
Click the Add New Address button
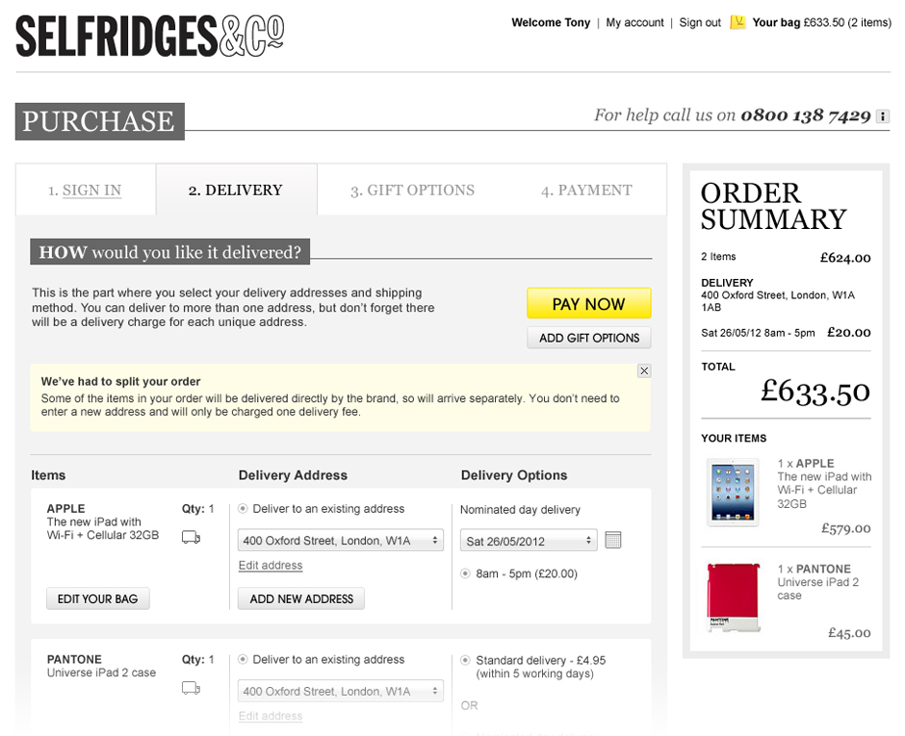coord(301,598)
